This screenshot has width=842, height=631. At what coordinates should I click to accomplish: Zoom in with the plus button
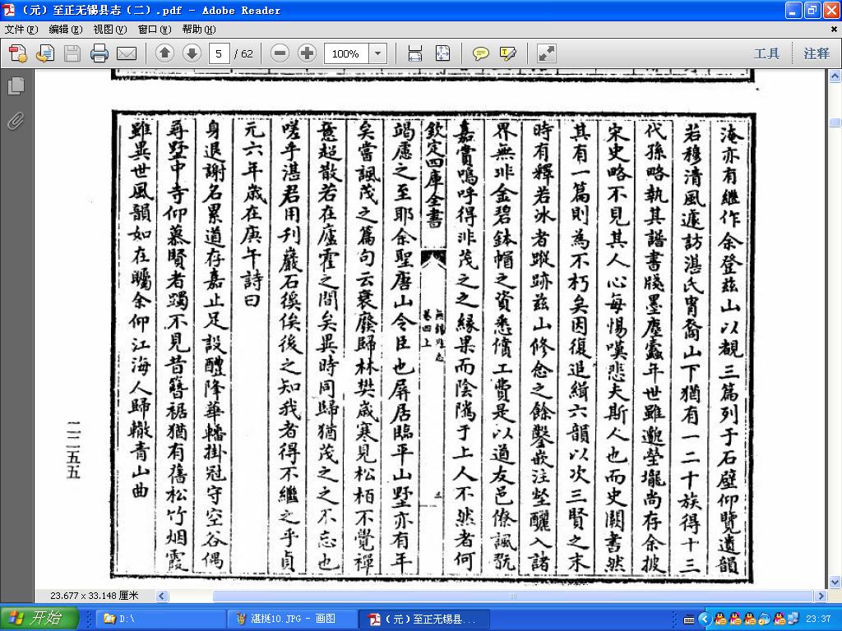pos(308,53)
